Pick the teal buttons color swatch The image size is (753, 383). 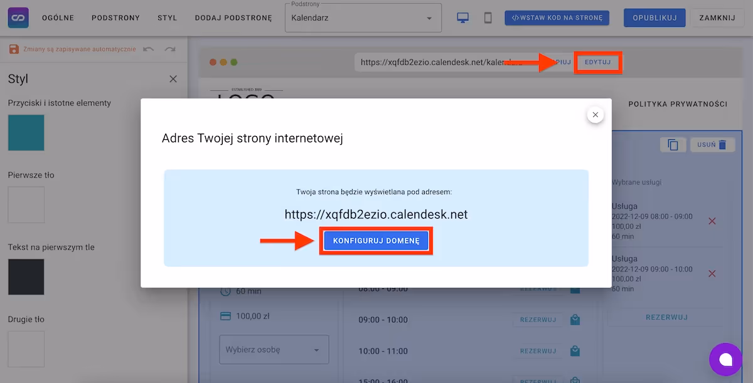coord(26,133)
